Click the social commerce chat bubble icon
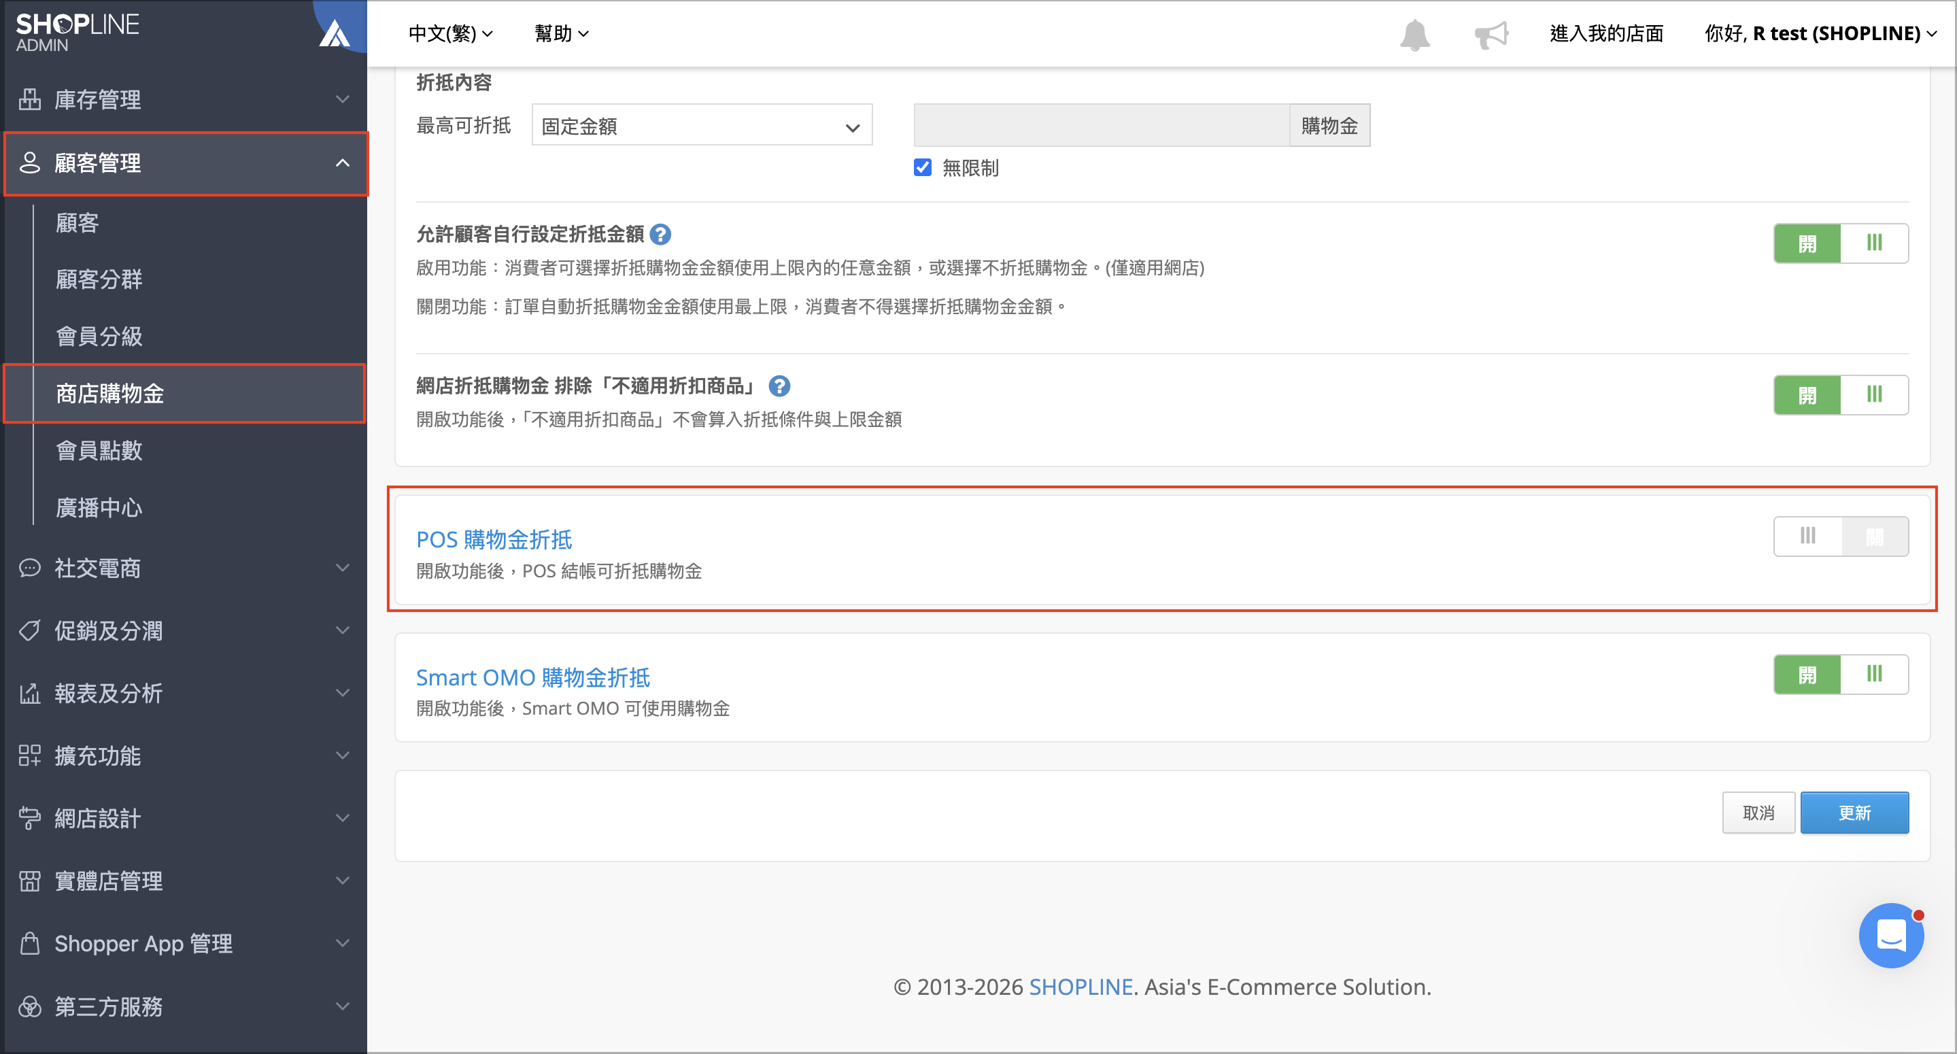Image resolution: width=1957 pixels, height=1054 pixels. pos(30,568)
